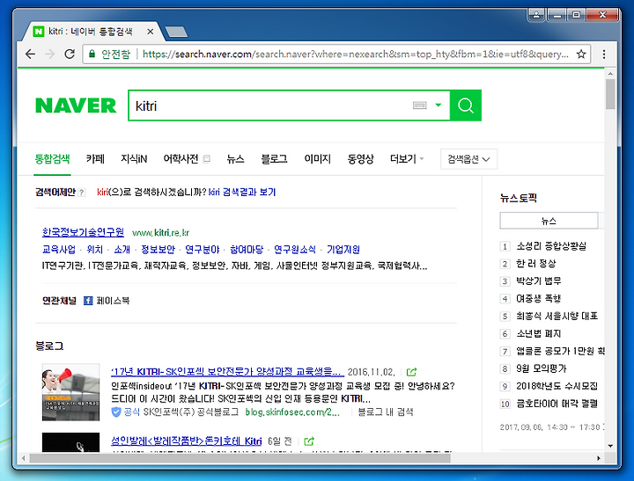This screenshot has width=634, height=481.
Task: Select the 통합검색 tab
Action: coord(52,158)
